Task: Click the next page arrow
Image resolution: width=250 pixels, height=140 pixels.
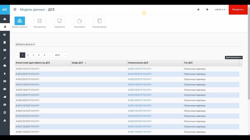Action: [x=64, y=55]
